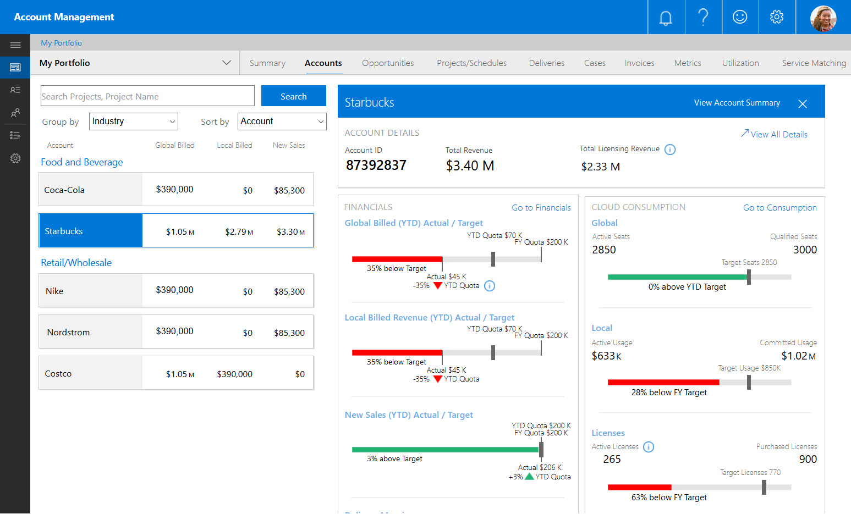Image resolution: width=851 pixels, height=514 pixels.
Task: Open the user profile avatar
Action: click(x=823, y=18)
